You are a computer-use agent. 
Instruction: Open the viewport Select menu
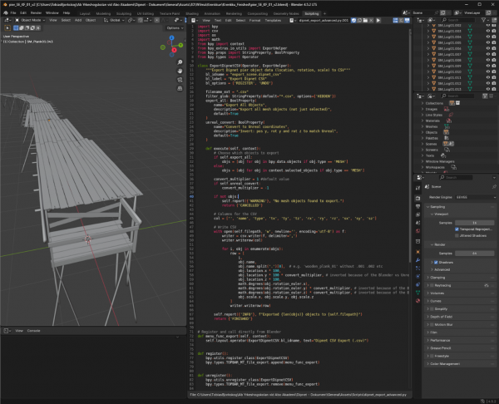66,20
